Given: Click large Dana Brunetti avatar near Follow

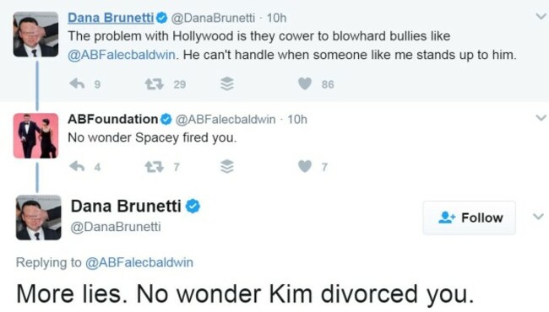Looking at the screenshot, I should pos(39,218).
